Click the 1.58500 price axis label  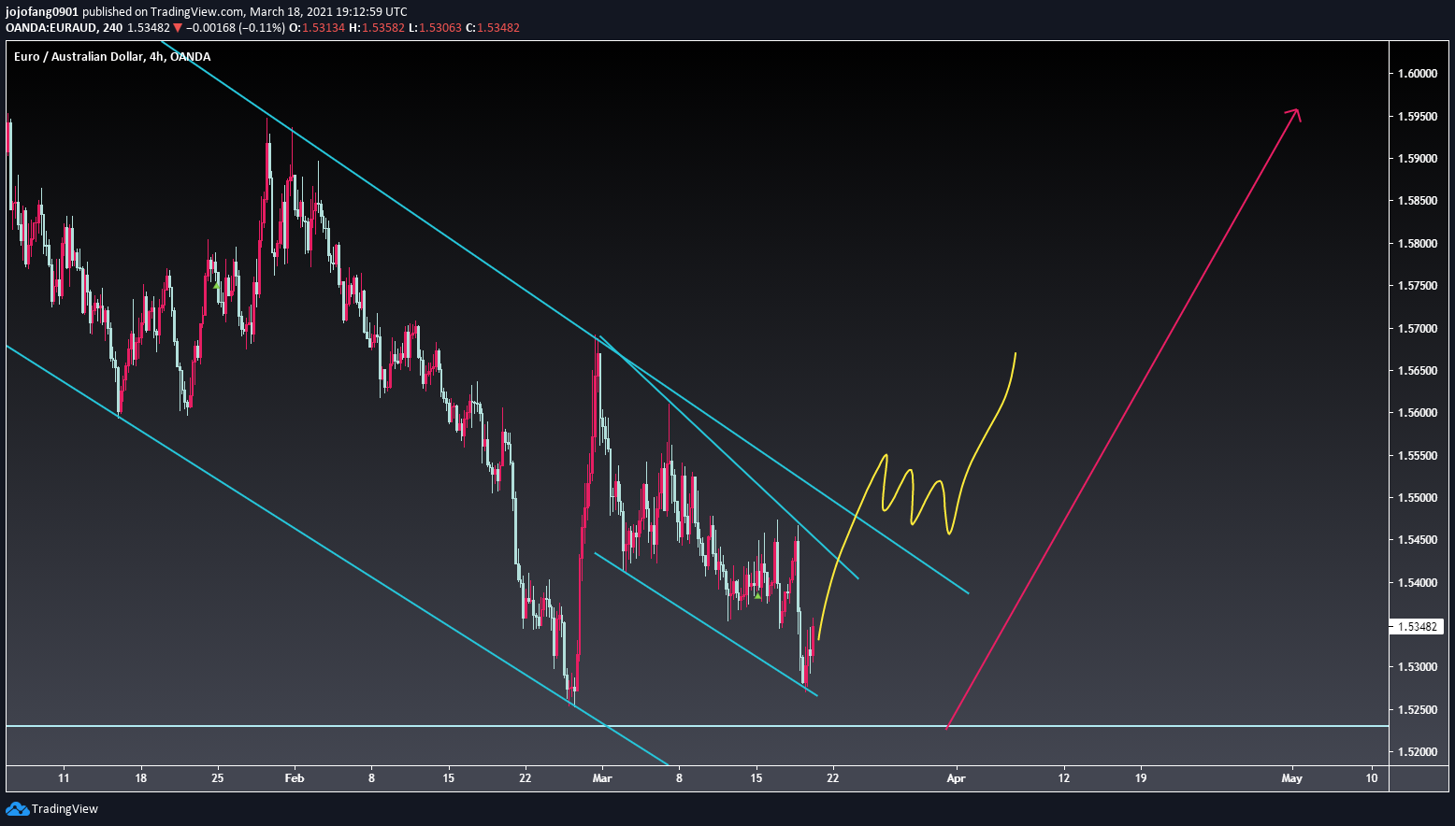1418,201
